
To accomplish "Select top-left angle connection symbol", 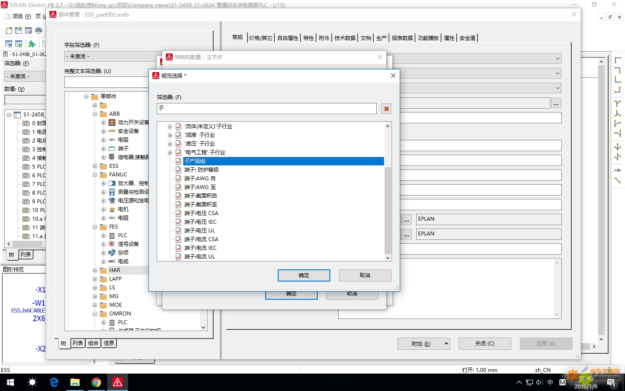I will [x=618, y=60].
